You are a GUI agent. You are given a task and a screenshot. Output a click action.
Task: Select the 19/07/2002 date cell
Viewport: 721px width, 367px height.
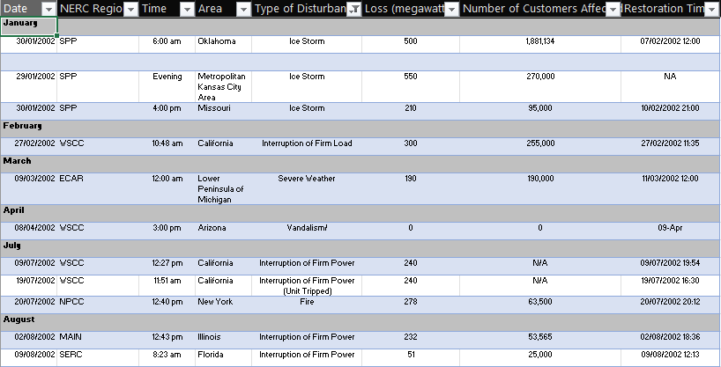[28, 286]
